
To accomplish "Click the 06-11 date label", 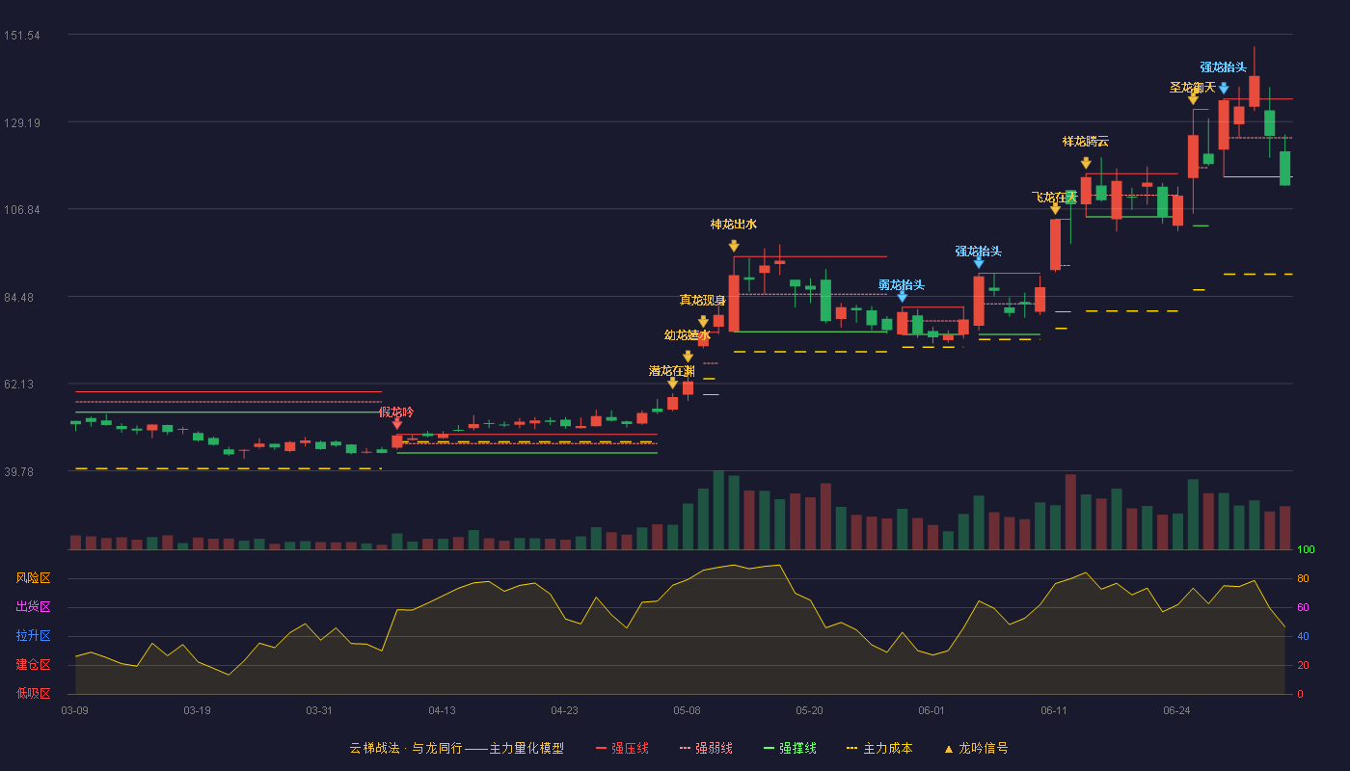I will point(1054,710).
